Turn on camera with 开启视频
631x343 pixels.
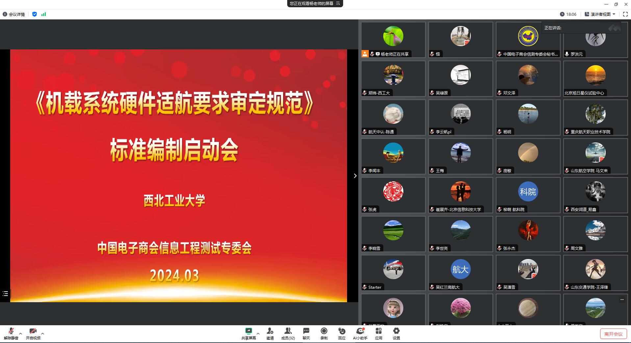[x=33, y=333]
